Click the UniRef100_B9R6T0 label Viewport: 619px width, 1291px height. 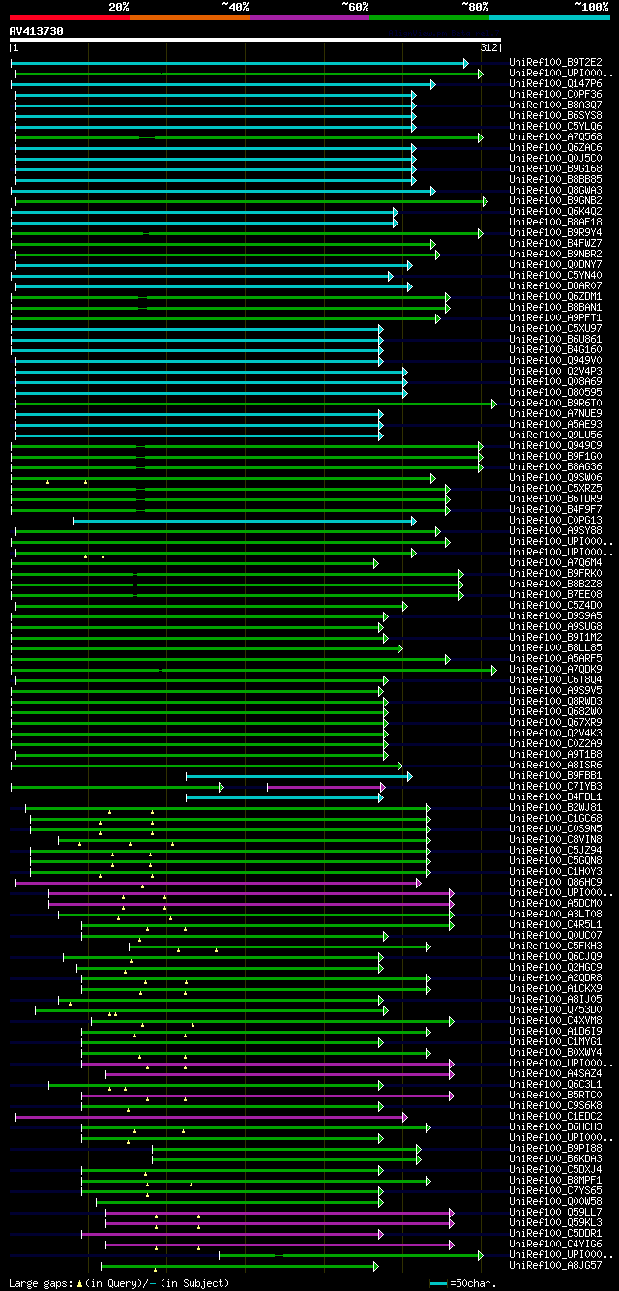coord(556,404)
